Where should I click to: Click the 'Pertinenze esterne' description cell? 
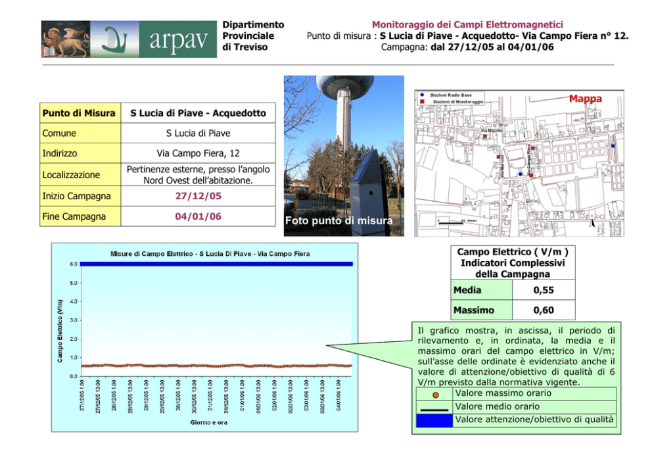[x=198, y=174]
